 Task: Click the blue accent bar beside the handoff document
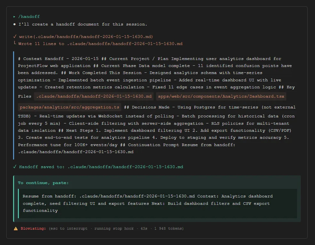tap(13, 105)
